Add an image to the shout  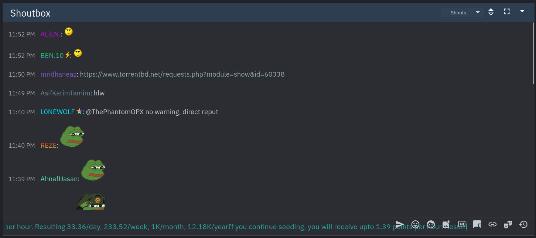pos(446,224)
